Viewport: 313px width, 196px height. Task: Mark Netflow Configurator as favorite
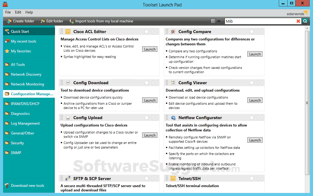[x=252, y=117]
